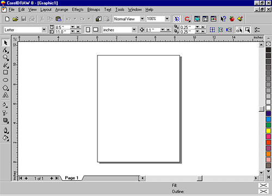Expand the inches units dropdown
This screenshot has width=272, height=196.
134,30
